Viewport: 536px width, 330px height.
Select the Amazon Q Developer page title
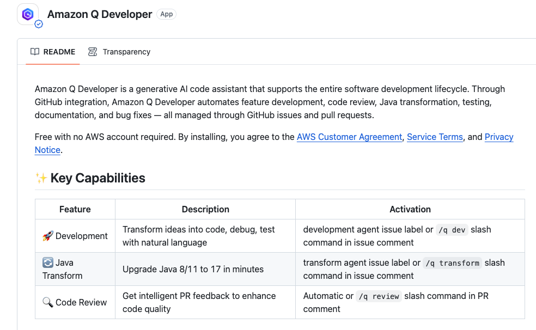(x=100, y=14)
